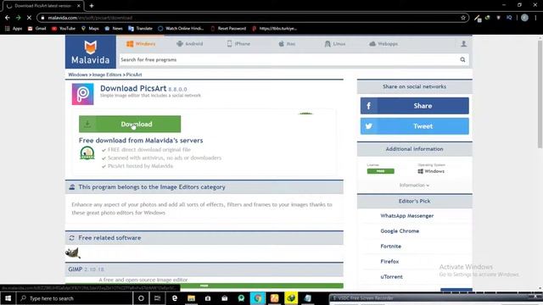Viewport: 543px width, 305px height.
Task: Click the search magnifier icon
Action: [x=462, y=60]
